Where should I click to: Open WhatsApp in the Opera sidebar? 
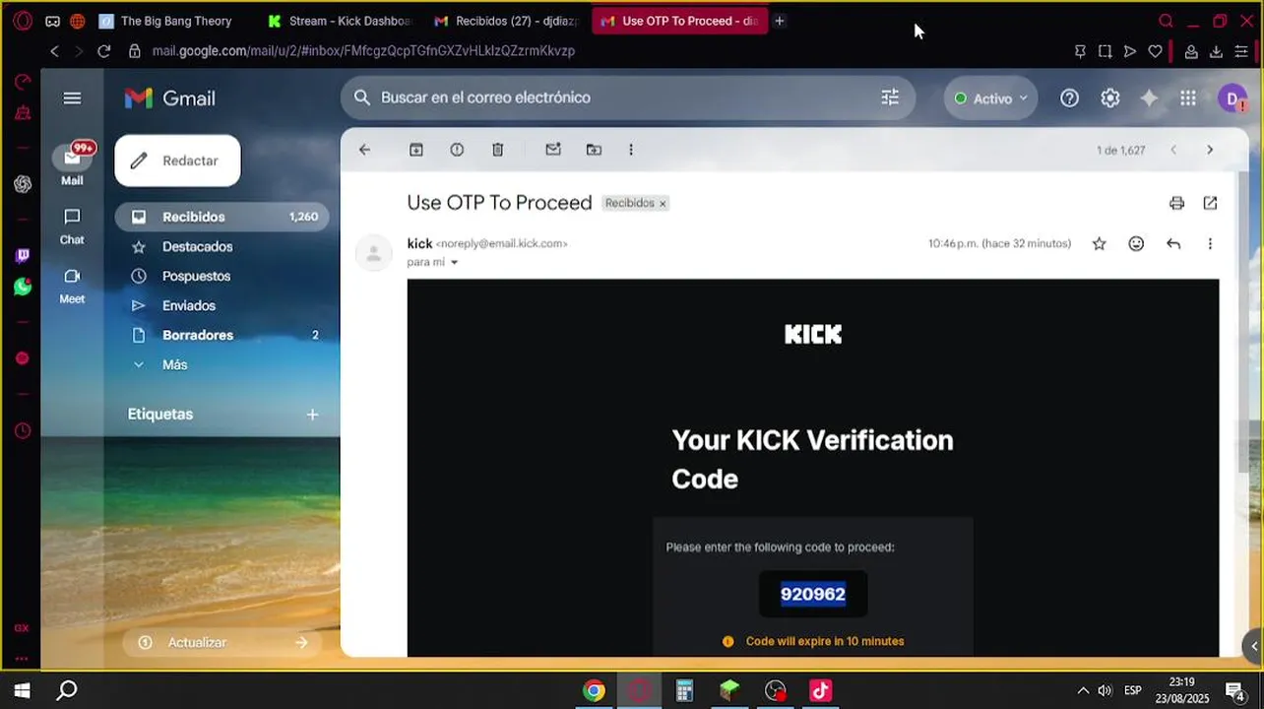[x=23, y=287]
